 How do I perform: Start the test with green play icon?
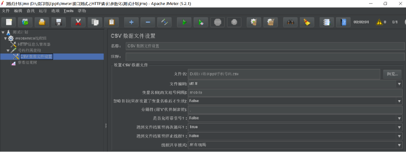(x=184, y=22)
